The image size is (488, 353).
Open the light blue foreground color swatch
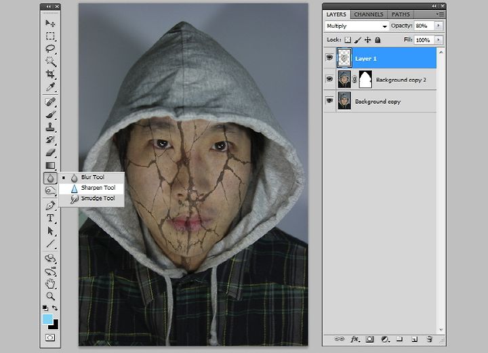click(x=47, y=319)
